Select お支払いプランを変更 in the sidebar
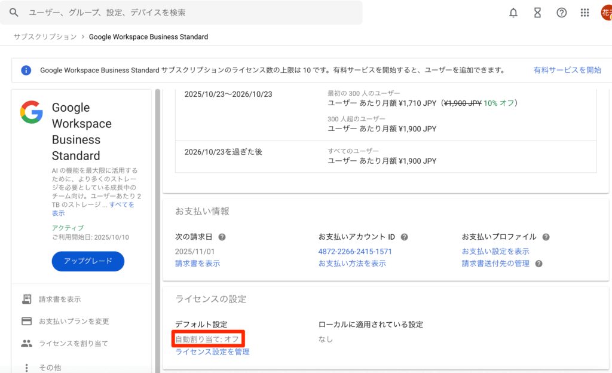 tap(74, 321)
